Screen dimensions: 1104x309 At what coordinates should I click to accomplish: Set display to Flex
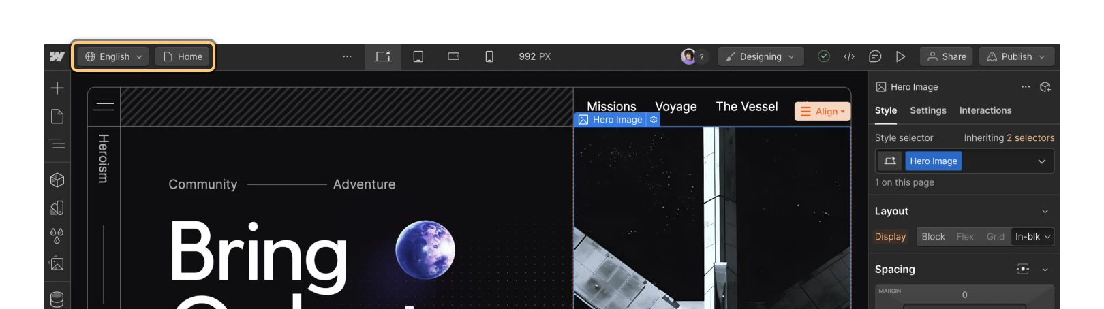tap(965, 237)
